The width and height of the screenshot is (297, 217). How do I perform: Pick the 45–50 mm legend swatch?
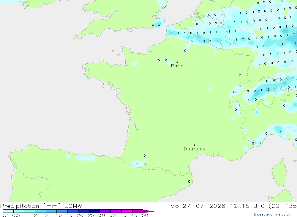pyautogui.click(x=138, y=211)
